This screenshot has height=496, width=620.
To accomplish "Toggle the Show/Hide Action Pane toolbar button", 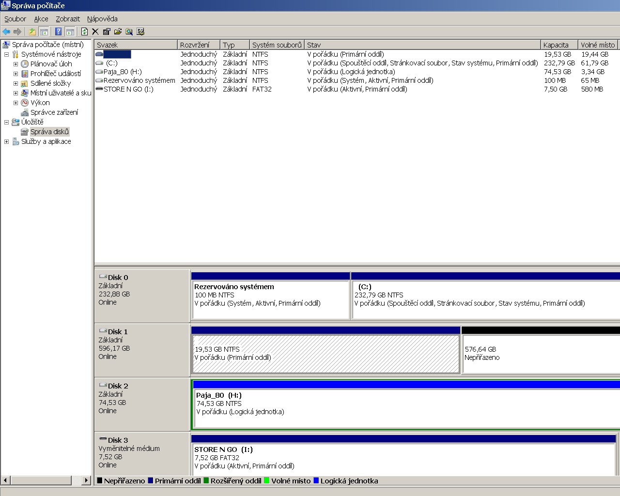I will (x=70, y=32).
